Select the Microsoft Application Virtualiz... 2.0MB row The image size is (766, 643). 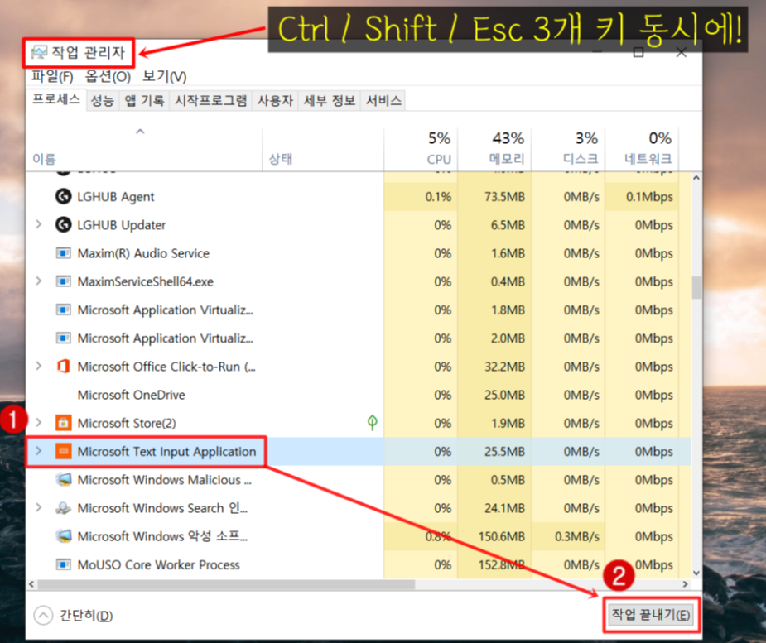tap(358, 338)
